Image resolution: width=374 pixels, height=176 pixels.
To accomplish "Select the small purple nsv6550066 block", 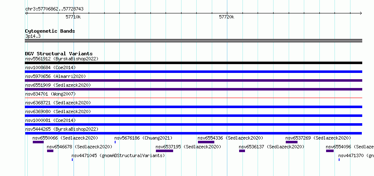I will pyautogui.click(x=38, y=142).
